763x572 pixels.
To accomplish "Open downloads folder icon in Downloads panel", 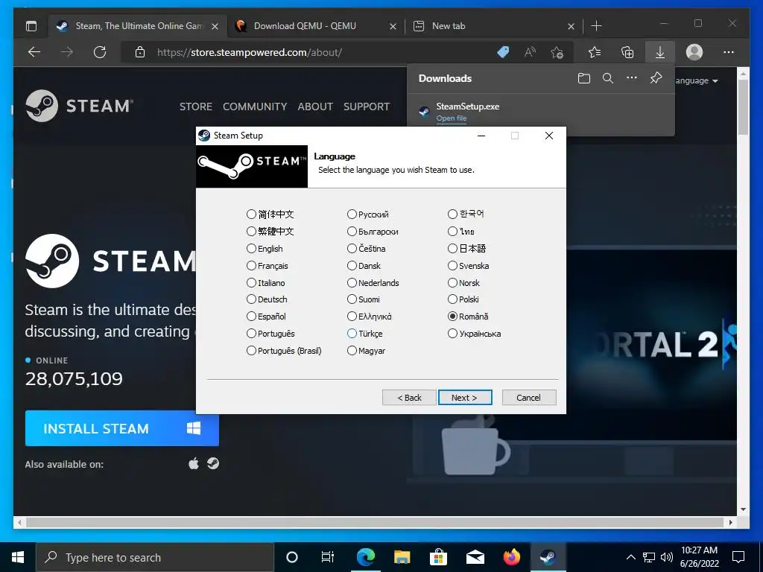I will [x=584, y=78].
